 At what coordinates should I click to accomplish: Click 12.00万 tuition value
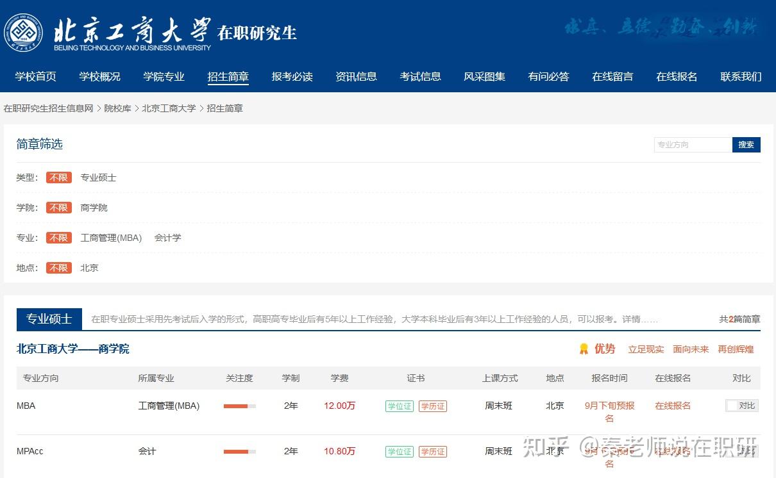pos(340,406)
